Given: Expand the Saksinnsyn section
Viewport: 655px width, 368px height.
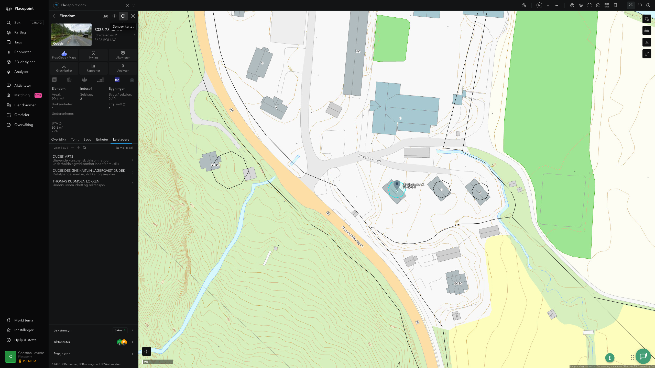Looking at the screenshot, I should [x=93, y=330].
